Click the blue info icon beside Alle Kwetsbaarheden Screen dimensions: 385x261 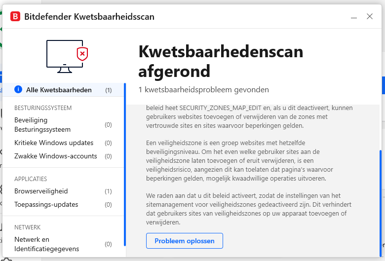(18, 89)
